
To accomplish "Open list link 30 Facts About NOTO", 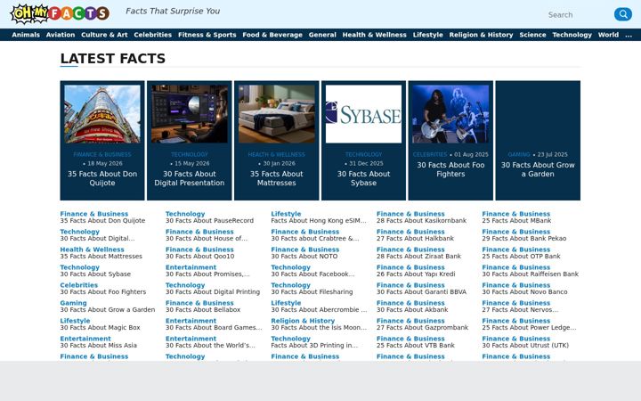I will pos(304,256).
